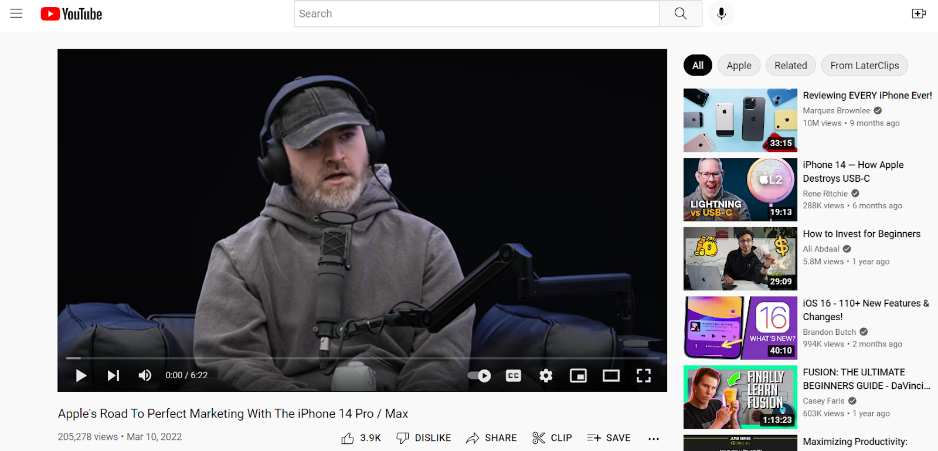
Task: Open Reviewing EVERY iPhone Ever thumbnail
Action: tap(740, 120)
